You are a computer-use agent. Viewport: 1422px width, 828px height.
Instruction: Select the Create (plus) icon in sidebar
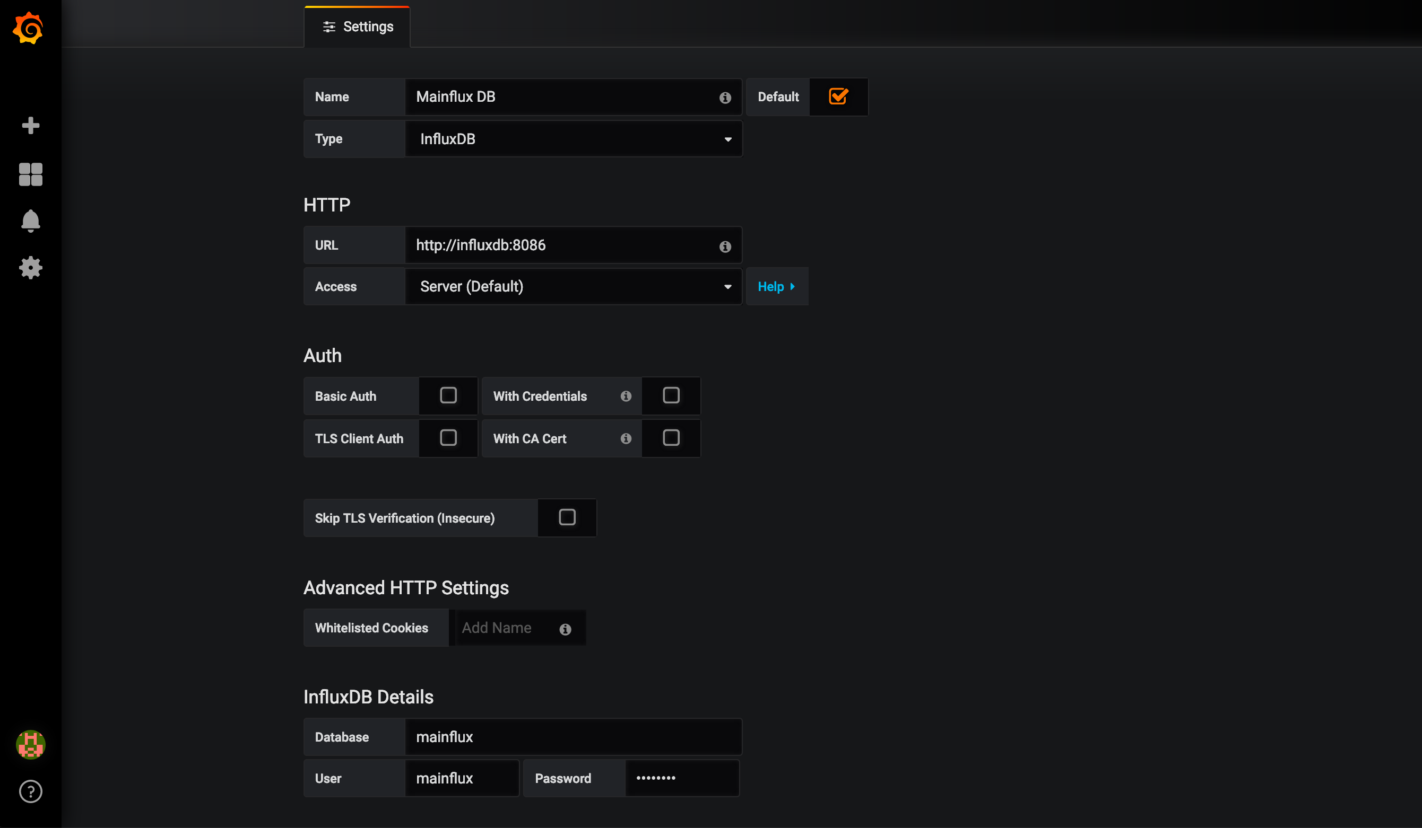pos(30,125)
